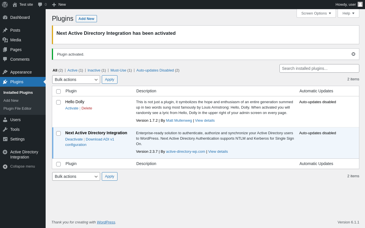Select the Next Active Directory Integration checkbox
This screenshot has height=228, width=365.
(x=58, y=133)
